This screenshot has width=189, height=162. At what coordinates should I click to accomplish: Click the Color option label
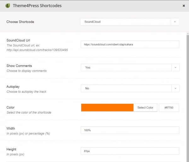click(x=10, y=108)
